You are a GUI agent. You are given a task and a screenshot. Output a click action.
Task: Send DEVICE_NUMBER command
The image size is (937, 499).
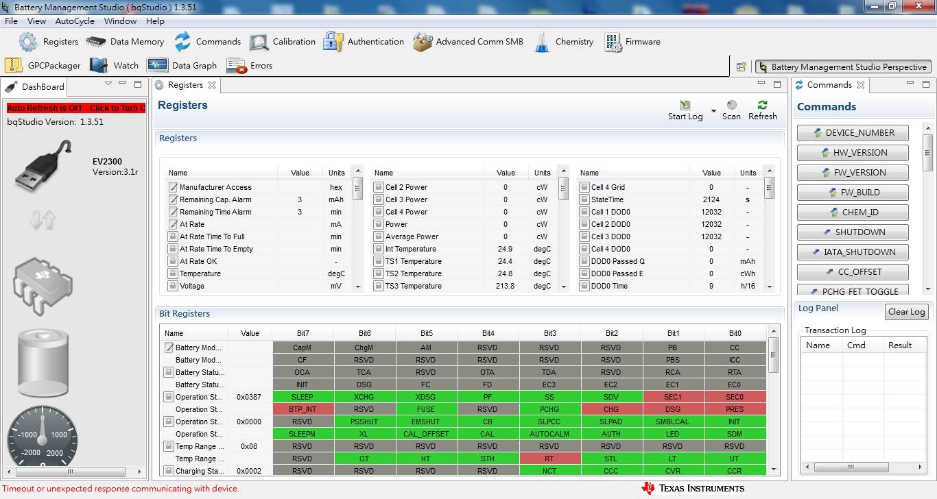pyautogui.click(x=853, y=133)
